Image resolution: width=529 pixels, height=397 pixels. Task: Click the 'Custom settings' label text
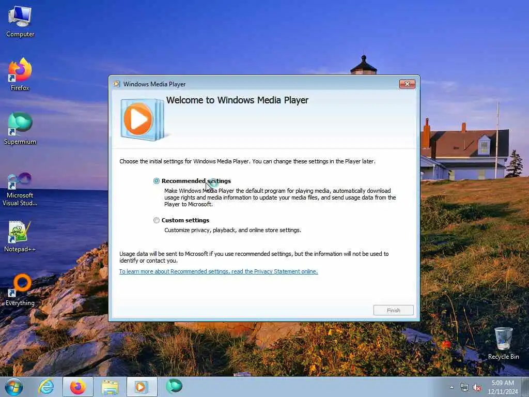(x=185, y=220)
